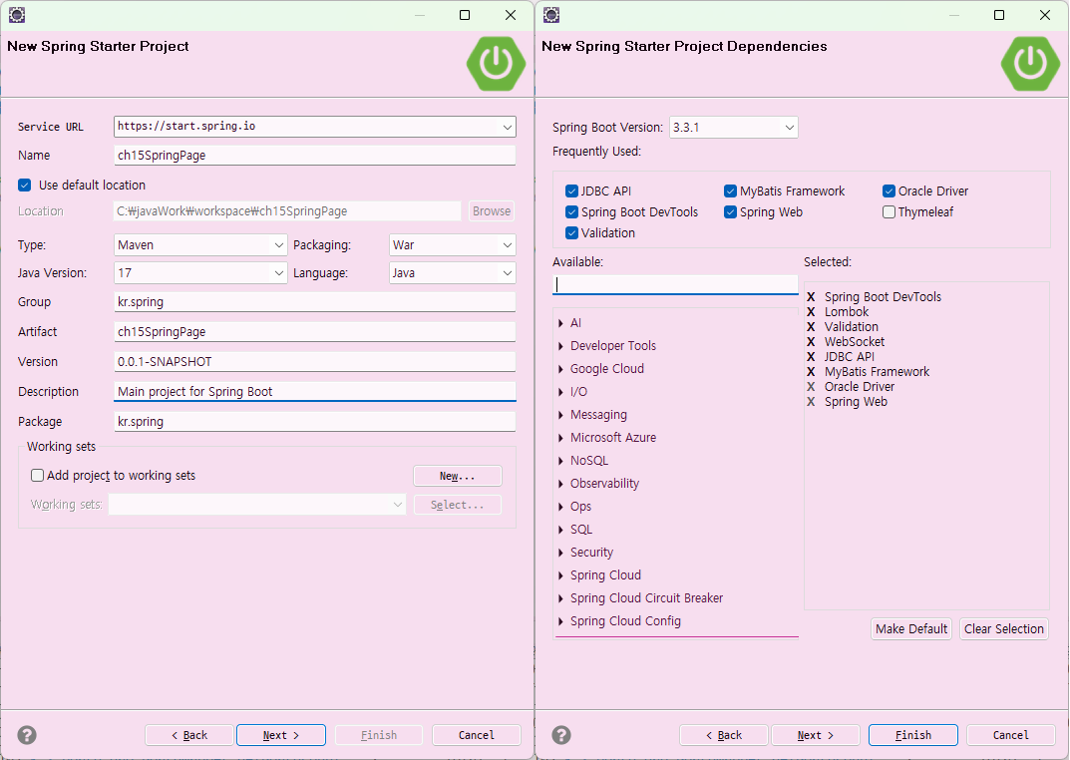
Task: Uncheck Spring Web in Frequently Used
Action: coord(730,212)
